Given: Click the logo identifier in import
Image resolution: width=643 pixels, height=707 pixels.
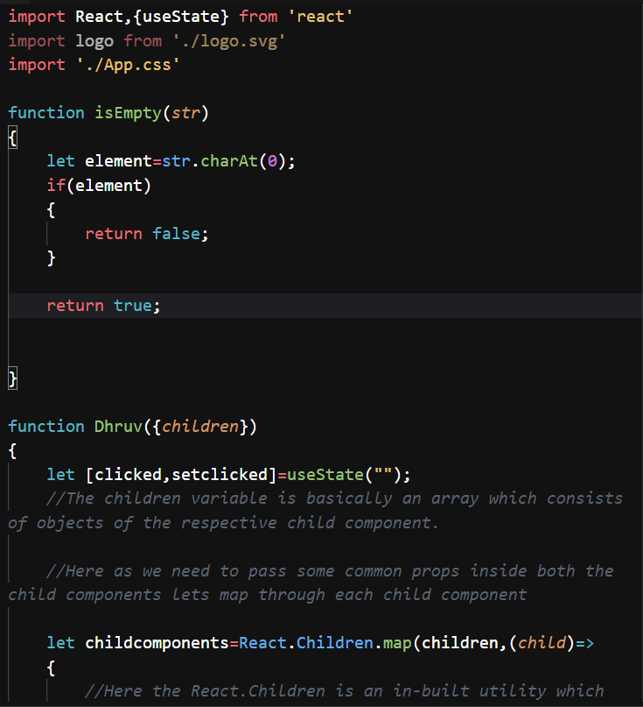Looking at the screenshot, I should (x=94, y=41).
